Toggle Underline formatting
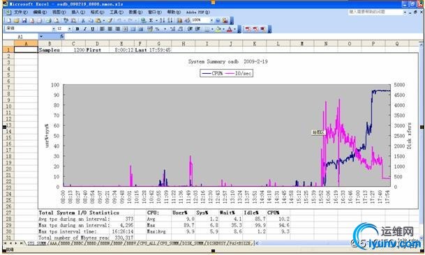 point(92,29)
